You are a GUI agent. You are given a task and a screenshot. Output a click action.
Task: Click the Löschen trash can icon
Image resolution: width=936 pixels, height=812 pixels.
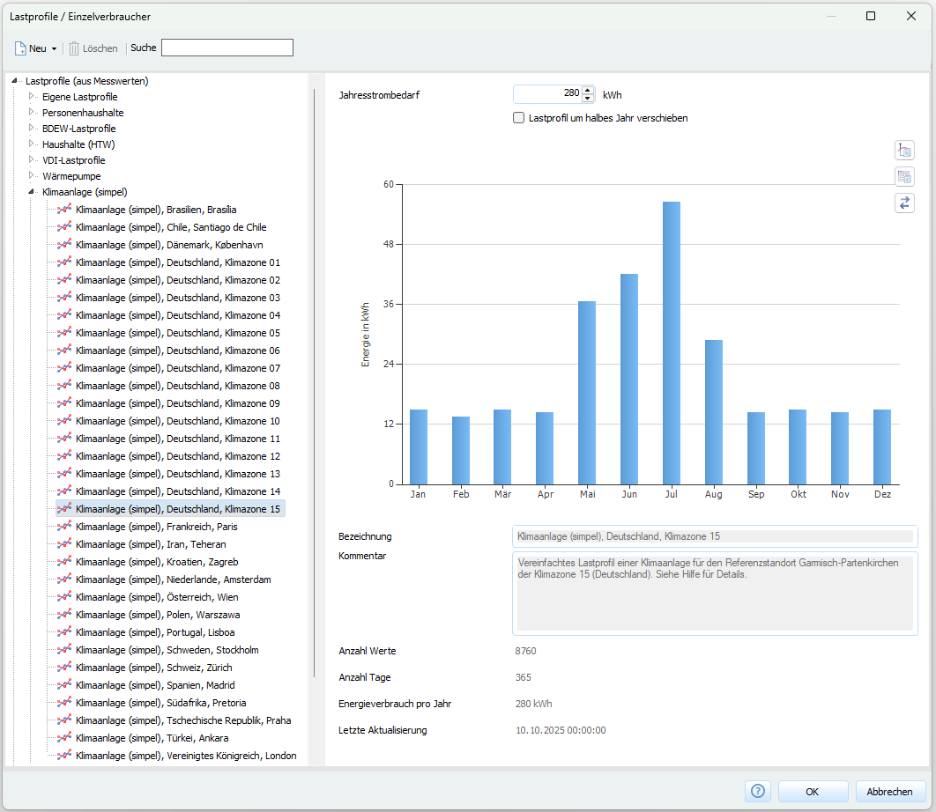(75, 48)
